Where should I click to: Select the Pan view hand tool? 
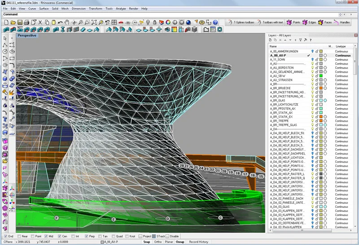(67, 22)
